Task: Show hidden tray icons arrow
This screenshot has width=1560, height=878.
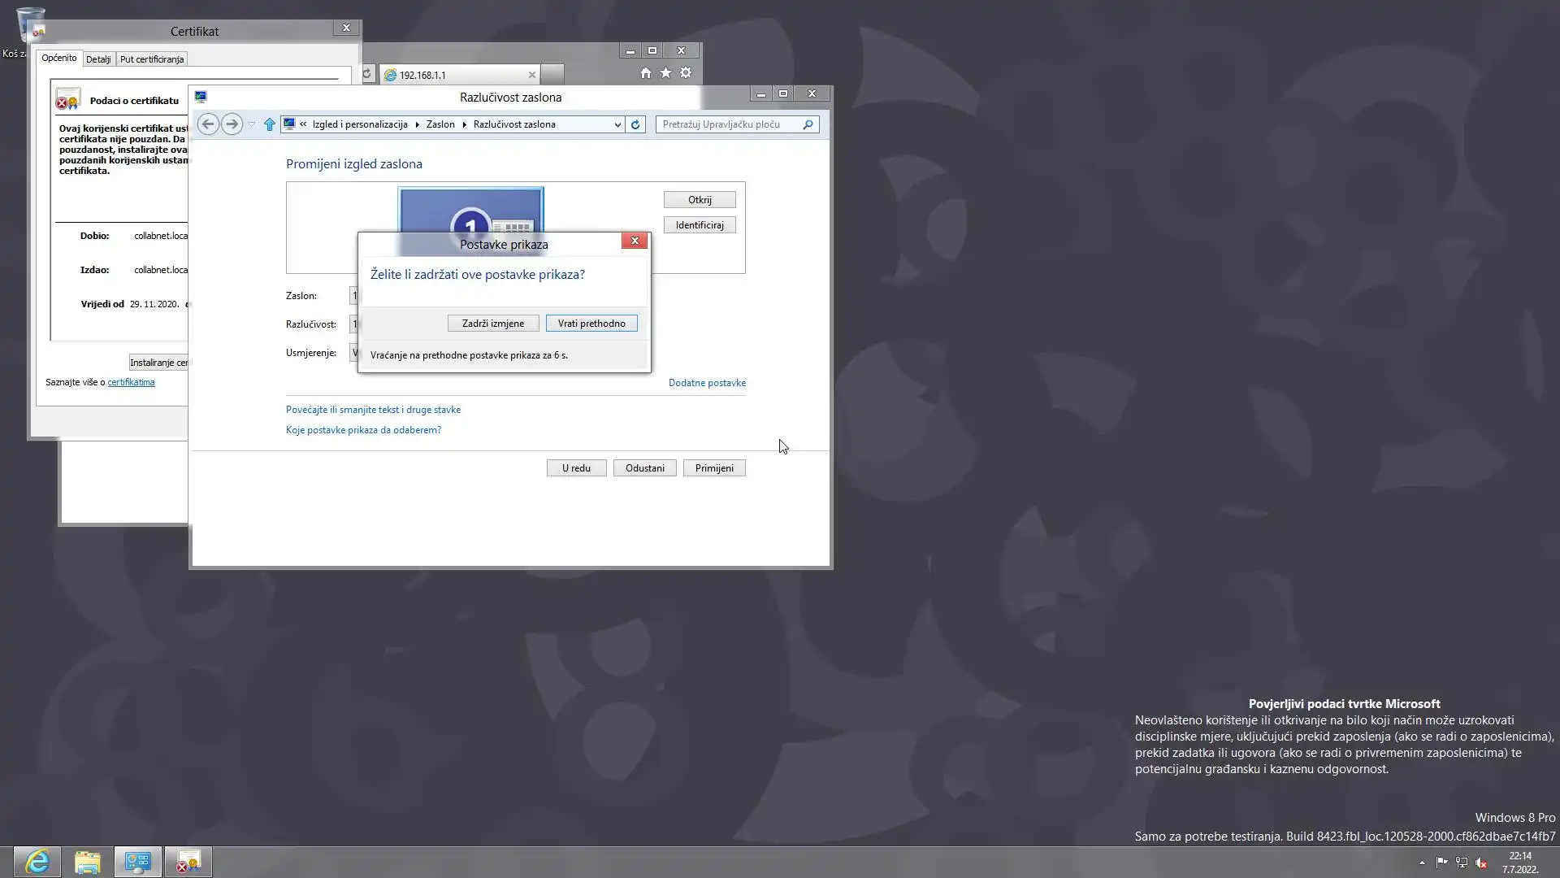Action: 1422,863
